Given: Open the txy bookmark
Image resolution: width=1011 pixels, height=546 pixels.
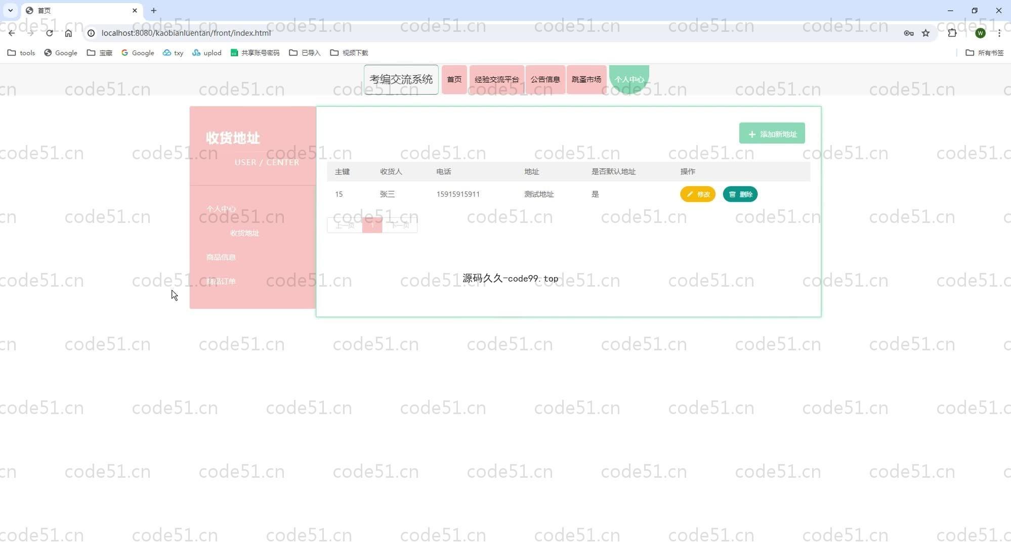Looking at the screenshot, I should [173, 53].
